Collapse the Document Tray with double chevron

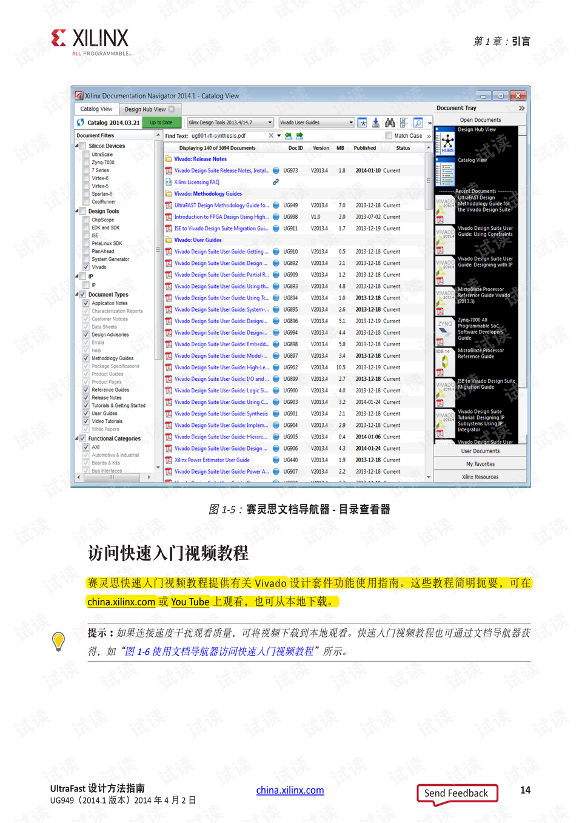point(521,108)
